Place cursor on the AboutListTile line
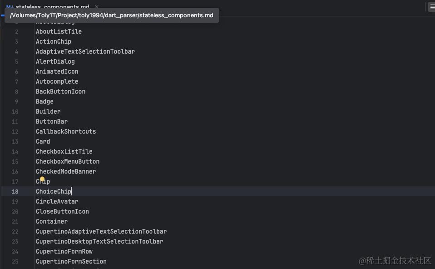 coord(59,32)
